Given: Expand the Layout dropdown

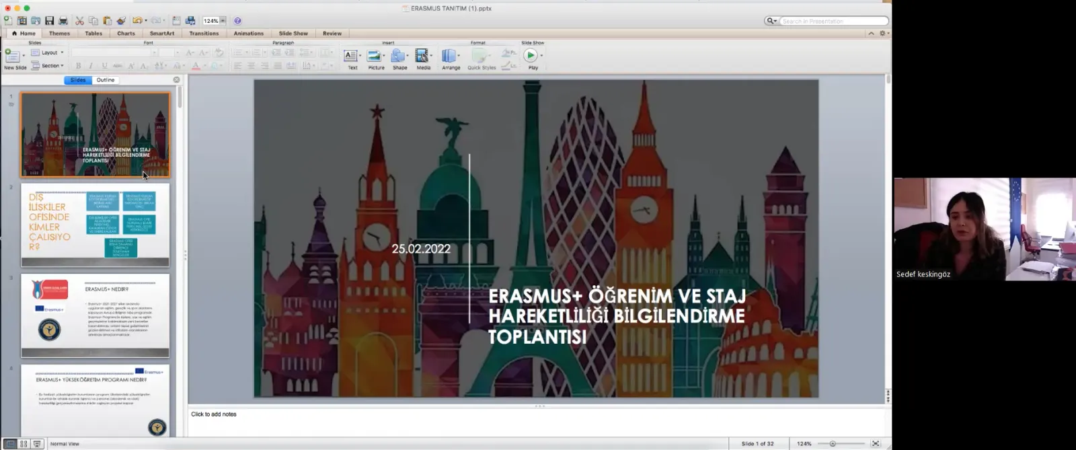Looking at the screenshot, I should pos(48,52).
